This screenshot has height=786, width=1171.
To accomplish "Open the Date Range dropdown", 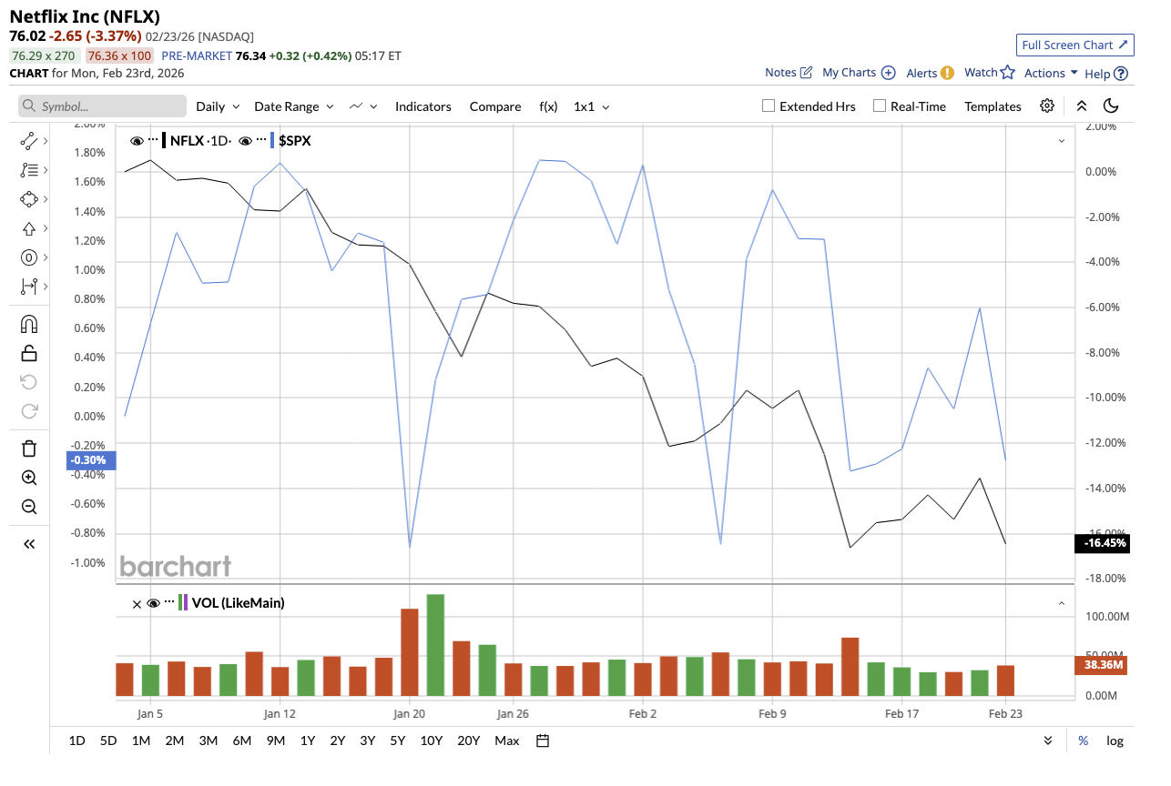I will pos(293,106).
